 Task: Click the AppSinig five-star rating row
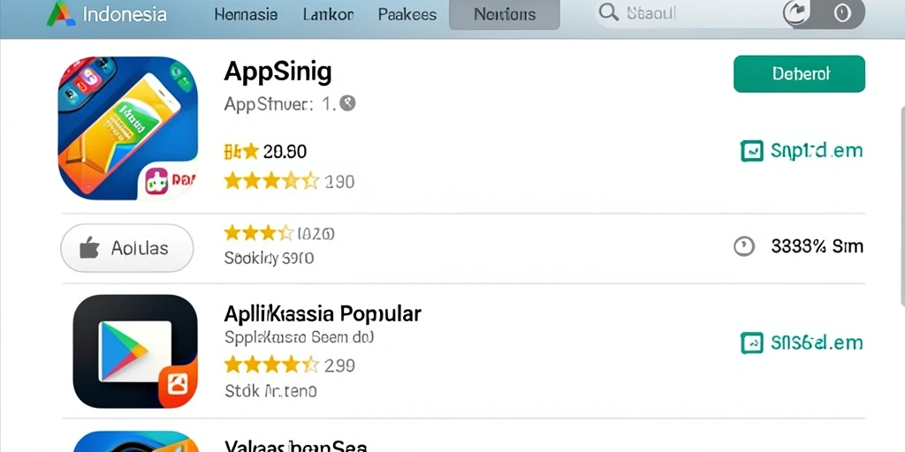point(289,182)
